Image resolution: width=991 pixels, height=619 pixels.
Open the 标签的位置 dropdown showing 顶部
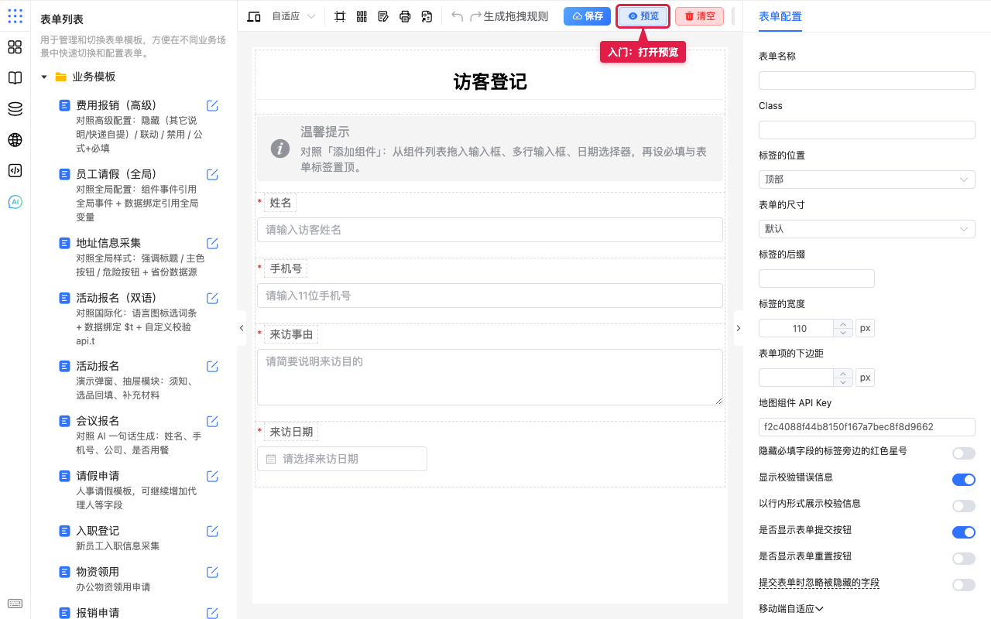pos(866,180)
